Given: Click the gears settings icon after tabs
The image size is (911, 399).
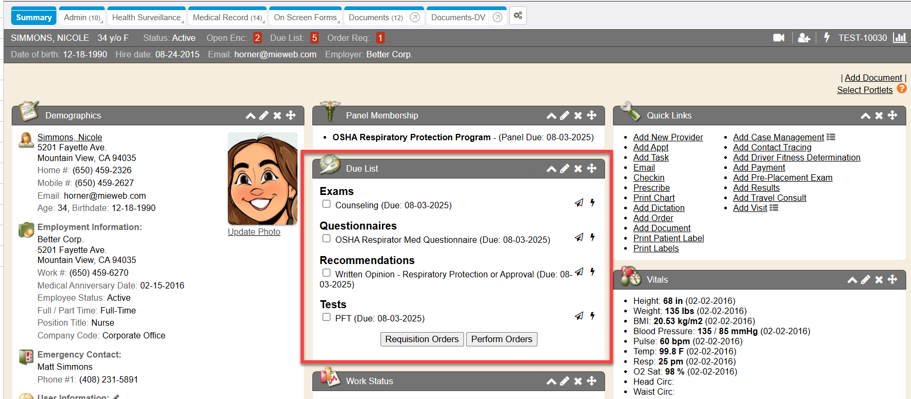Looking at the screenshot, I should pos(518,16).
